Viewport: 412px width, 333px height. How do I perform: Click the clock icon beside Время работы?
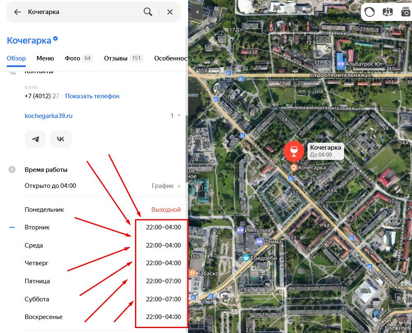(12, 169)
